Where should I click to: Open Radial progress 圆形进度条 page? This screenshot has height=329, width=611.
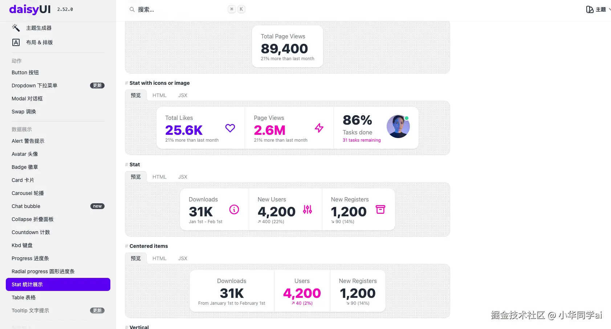point(43,271)
